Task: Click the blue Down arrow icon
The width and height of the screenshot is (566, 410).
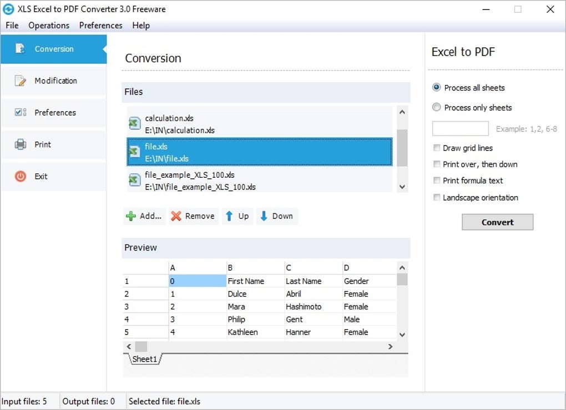Action: point(264,216)
